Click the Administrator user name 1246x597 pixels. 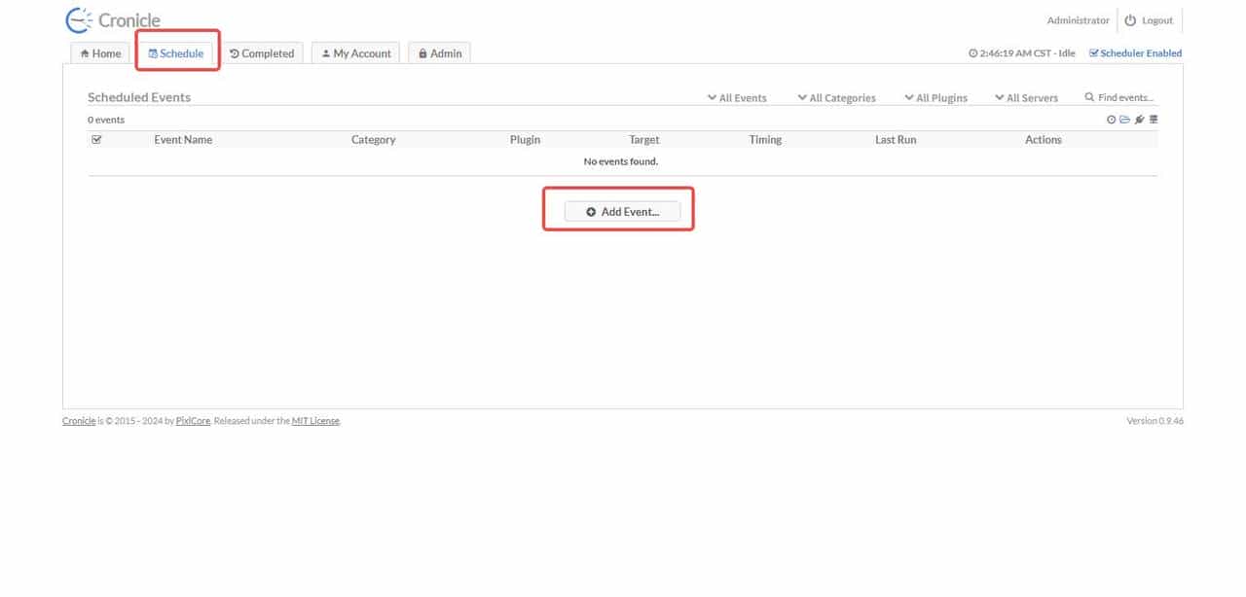point(1078,20)
